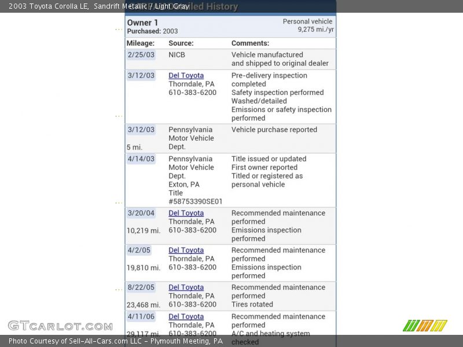The image size is (463, 347).
Task: Click the Vehicle manufactured comment
Action: (280, 59)
